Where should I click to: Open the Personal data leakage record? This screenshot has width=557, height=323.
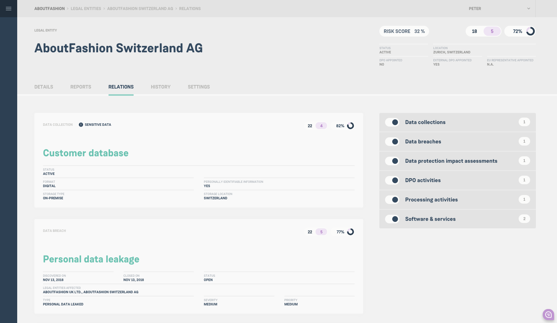pos(91,259)
